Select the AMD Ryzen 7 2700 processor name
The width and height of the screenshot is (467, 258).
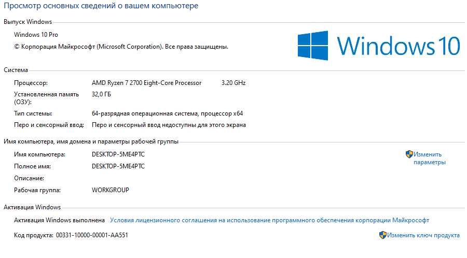(x=154, y=83)
